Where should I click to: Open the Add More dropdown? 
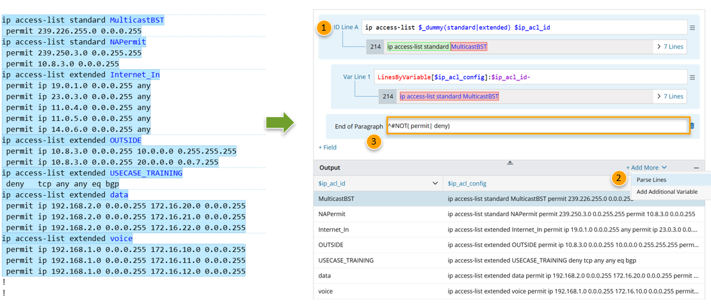[x=646, y=168]
